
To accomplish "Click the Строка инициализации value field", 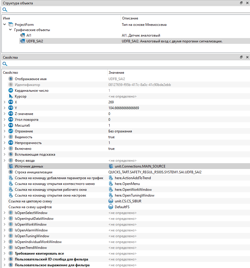I will 155,172.
